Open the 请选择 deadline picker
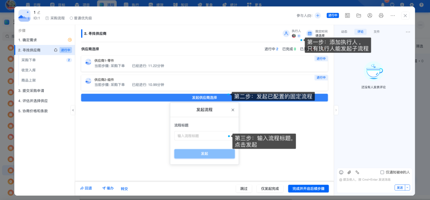Image resolution: width=430 pixels, height=200 pixels. click(320, 36)
